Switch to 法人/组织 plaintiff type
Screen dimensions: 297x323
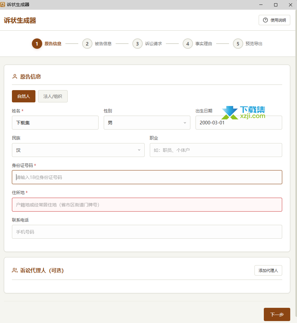pos(53,96)
